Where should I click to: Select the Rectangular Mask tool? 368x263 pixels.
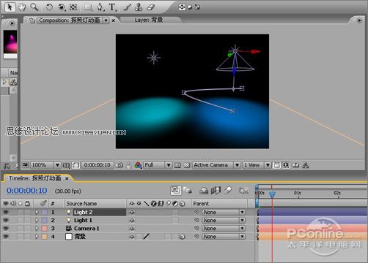[x=88, y=7]
